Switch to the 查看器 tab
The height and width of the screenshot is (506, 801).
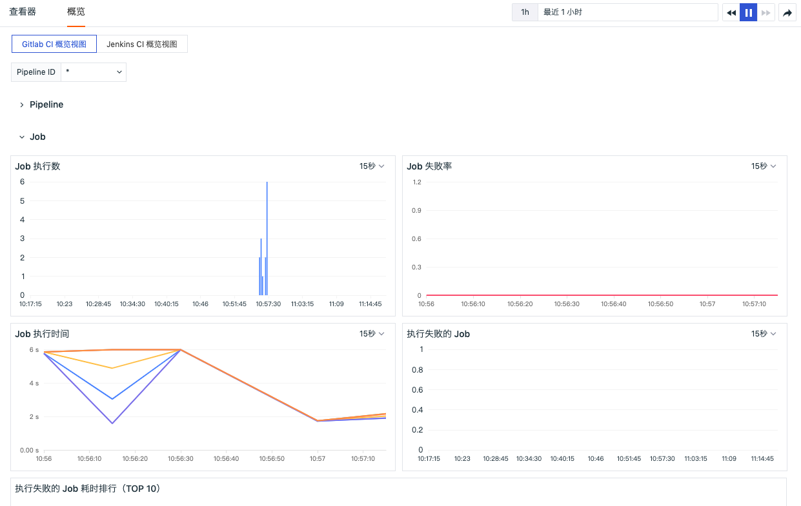[x=23, y=12]
